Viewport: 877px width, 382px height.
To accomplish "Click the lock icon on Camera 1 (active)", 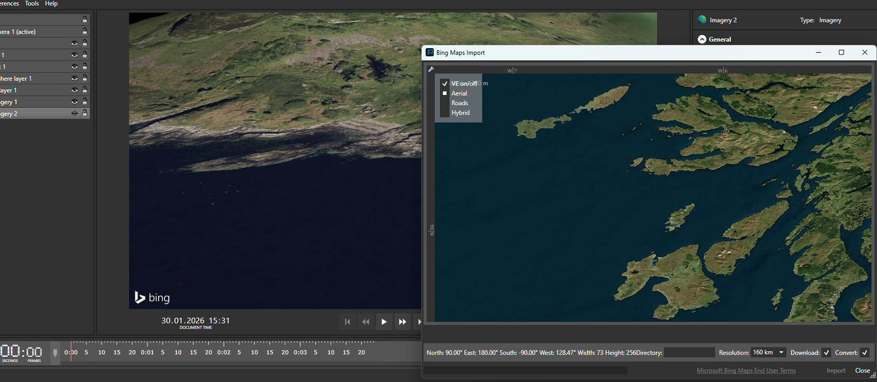I will pyautogui.click(x=85, y=31).
